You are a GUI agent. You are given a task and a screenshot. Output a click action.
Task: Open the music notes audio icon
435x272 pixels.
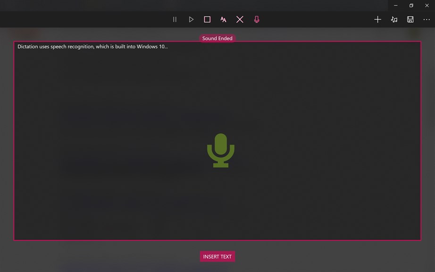pos(394,19)
